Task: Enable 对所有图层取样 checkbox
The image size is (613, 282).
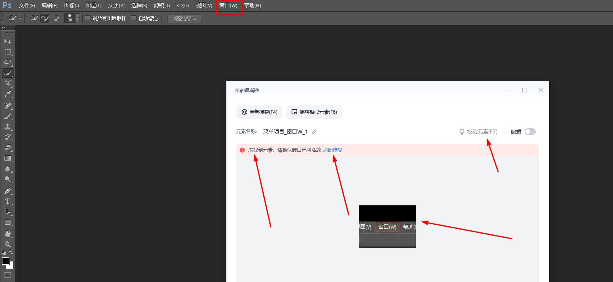Action: pyautogui.click(x=88, y=18)
